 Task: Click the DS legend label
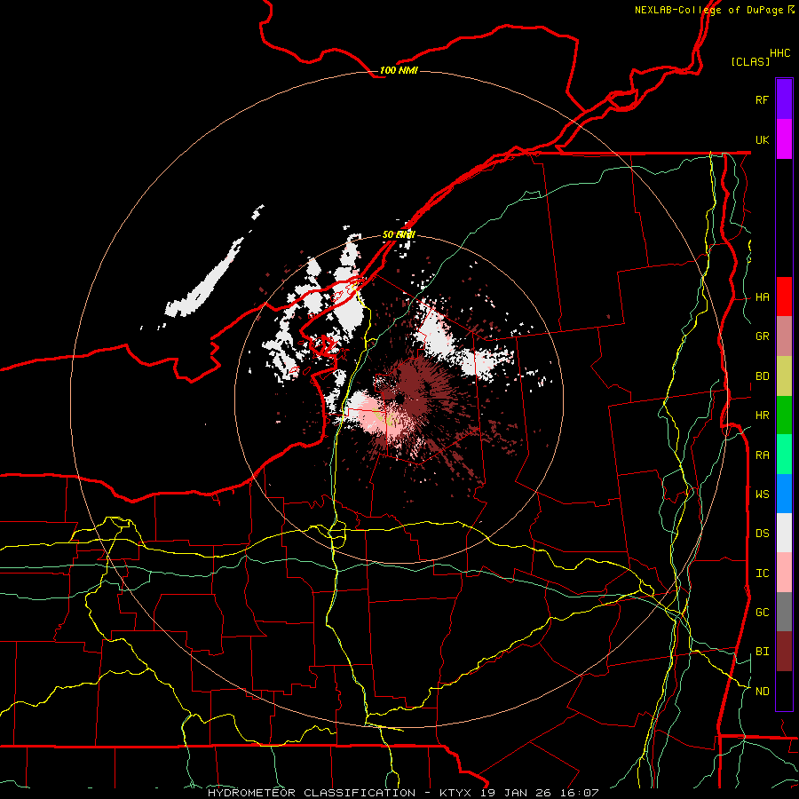click(x=762, y=534)
